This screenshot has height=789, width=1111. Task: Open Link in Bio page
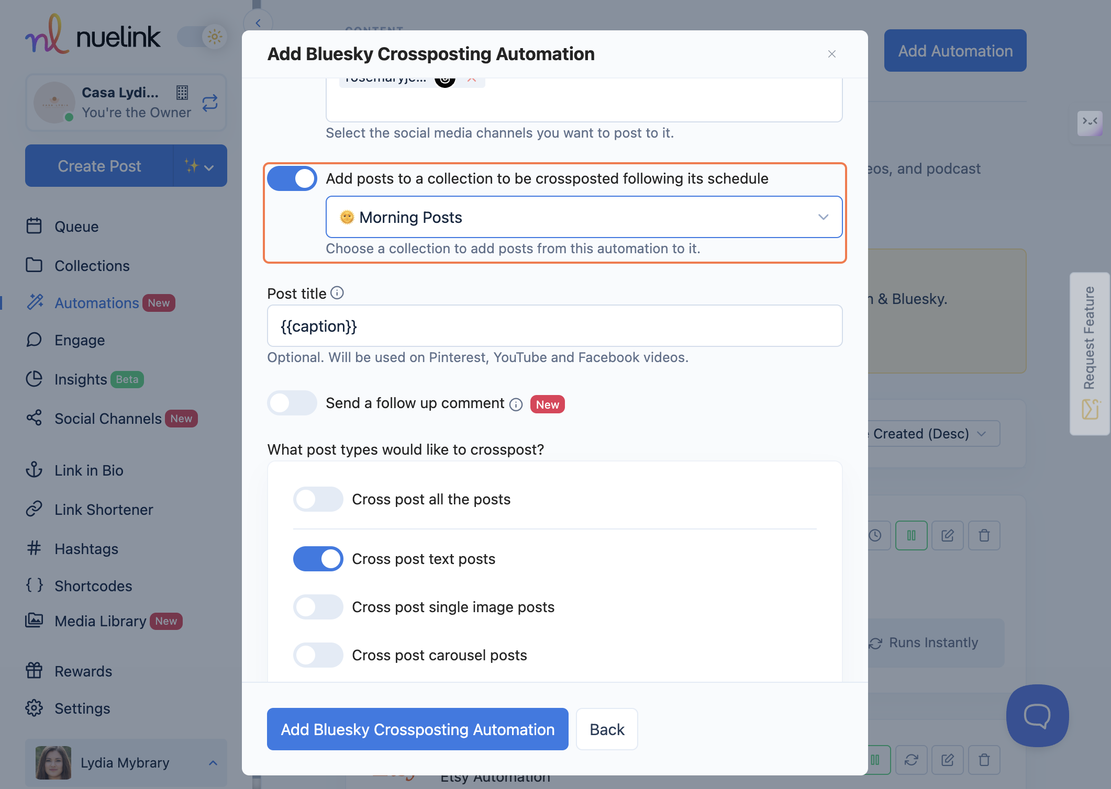[x=88, y=470]
